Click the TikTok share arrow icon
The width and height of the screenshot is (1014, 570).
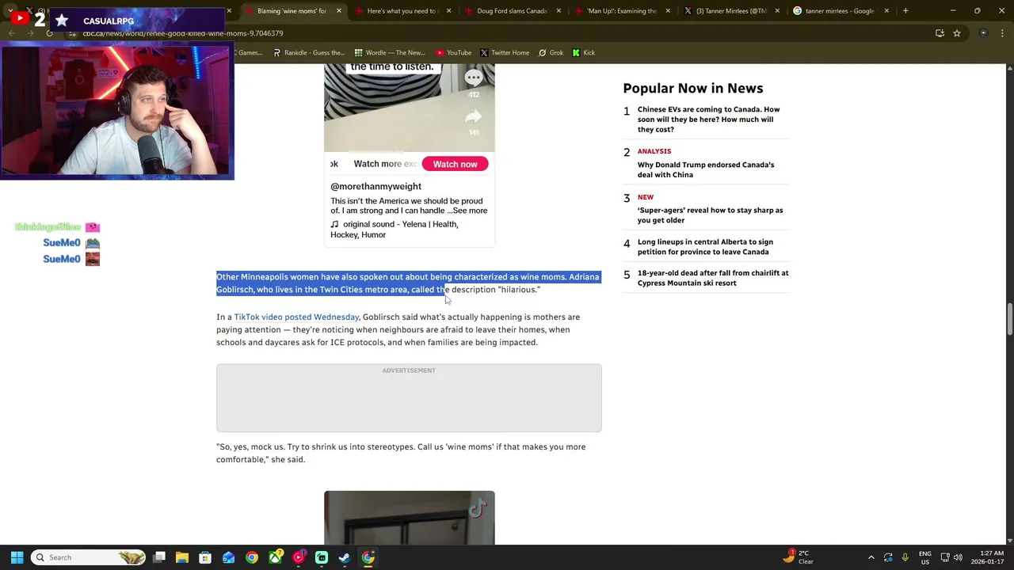pos(473,117)
